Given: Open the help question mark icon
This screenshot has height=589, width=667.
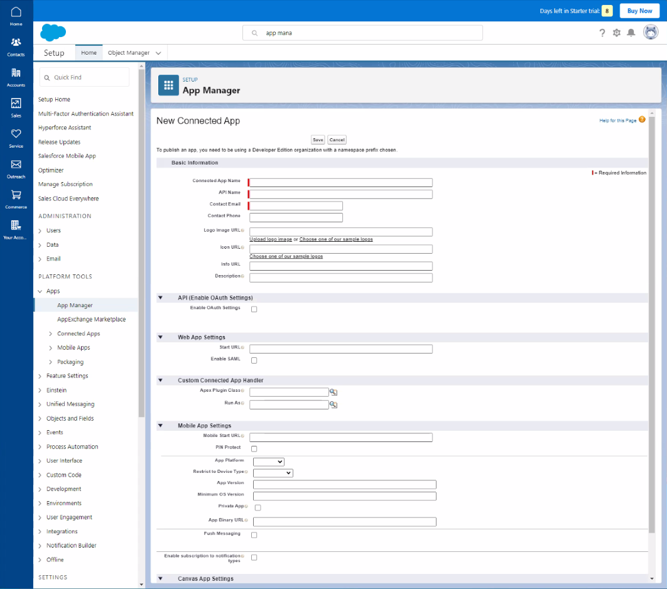Looking at the screenshot, I should click(x=602, y=33).
